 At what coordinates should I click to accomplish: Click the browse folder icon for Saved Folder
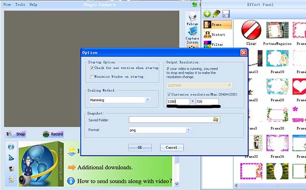(x=216, y=120)
